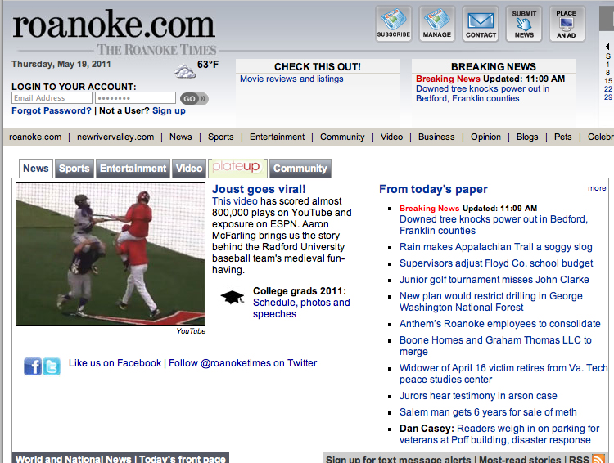The image size is (614, 463).
Task: Click the Subscribe newspaper icon
Action: click(394, 24)
